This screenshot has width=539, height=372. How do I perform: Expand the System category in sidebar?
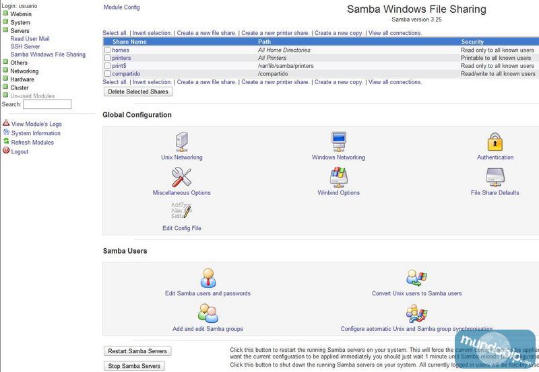pos(5,22)
